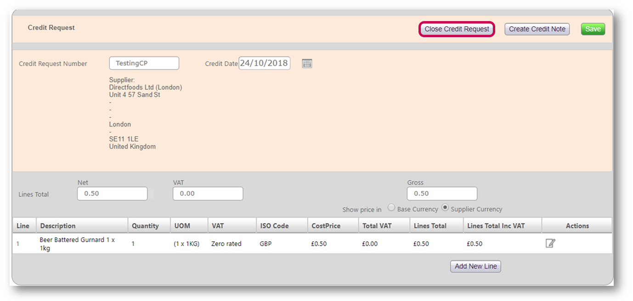This screenshot has width=633, height=301.
Task: Select the Supplier Currency radio option
Action: (445, 208)
